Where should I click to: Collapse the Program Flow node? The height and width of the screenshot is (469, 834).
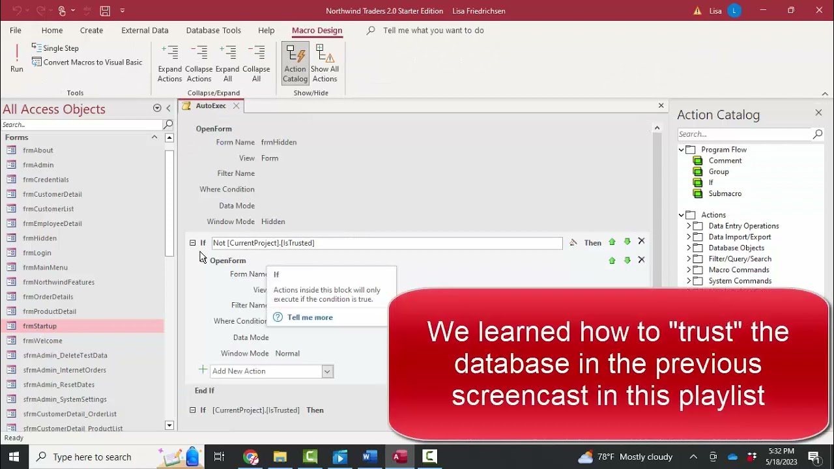[682, 150]
